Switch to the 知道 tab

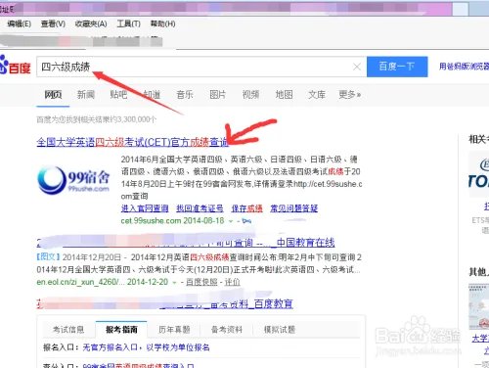tap(152, 95)
